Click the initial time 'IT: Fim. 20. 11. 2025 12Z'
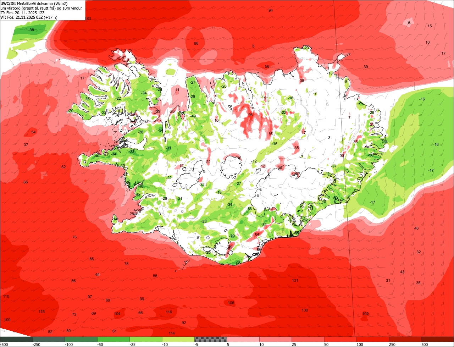 coord(23,12)
